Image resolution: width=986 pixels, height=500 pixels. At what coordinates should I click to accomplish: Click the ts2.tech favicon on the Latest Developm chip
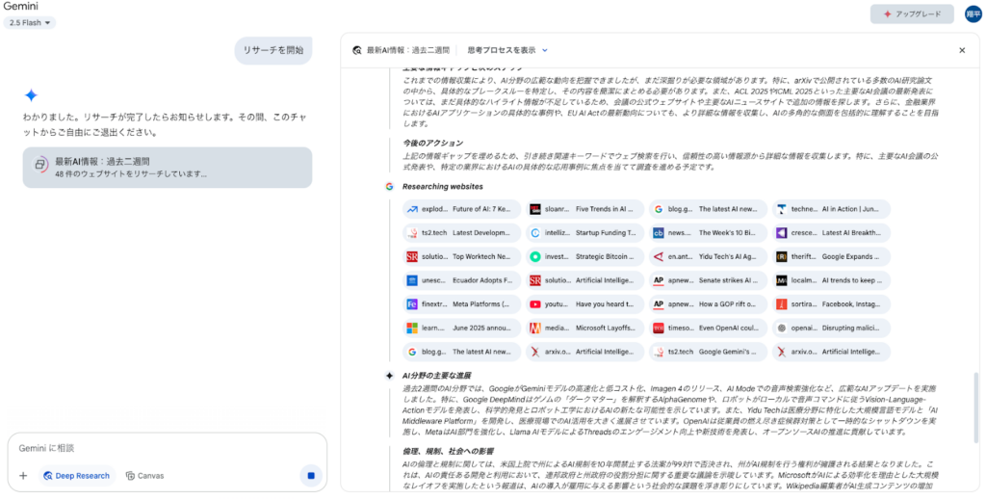412,233
